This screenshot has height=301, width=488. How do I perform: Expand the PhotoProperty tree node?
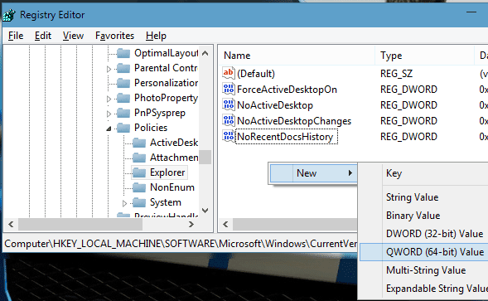109,99
